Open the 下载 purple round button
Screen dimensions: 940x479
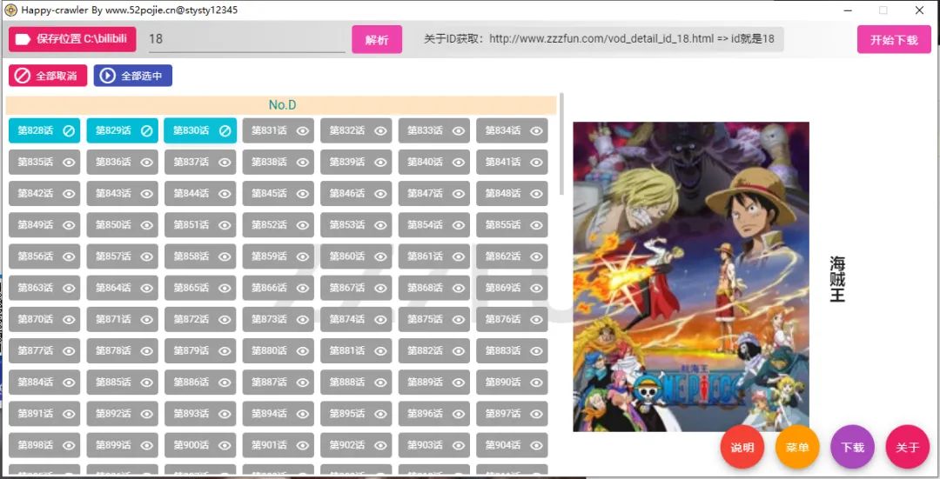tap(852, 447)
